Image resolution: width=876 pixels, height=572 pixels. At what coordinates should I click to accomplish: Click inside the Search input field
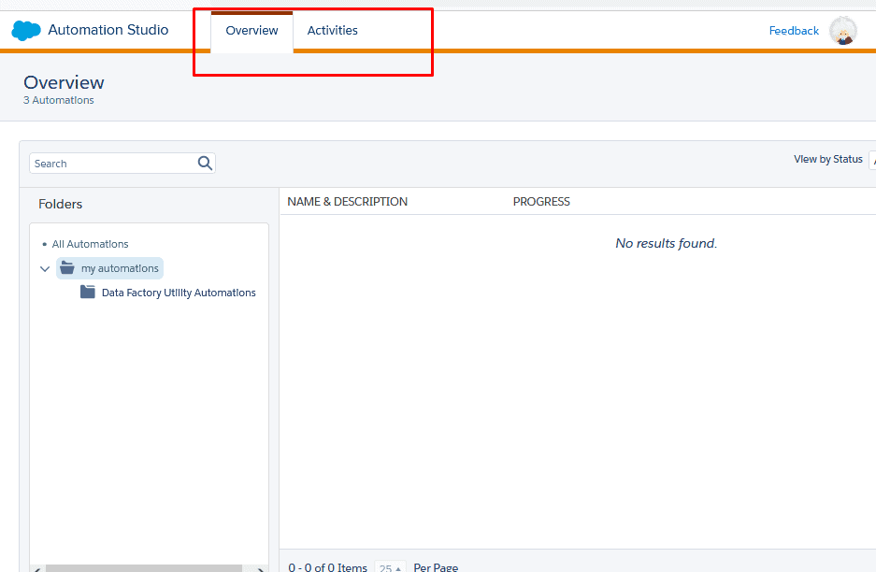pos(112,164)
